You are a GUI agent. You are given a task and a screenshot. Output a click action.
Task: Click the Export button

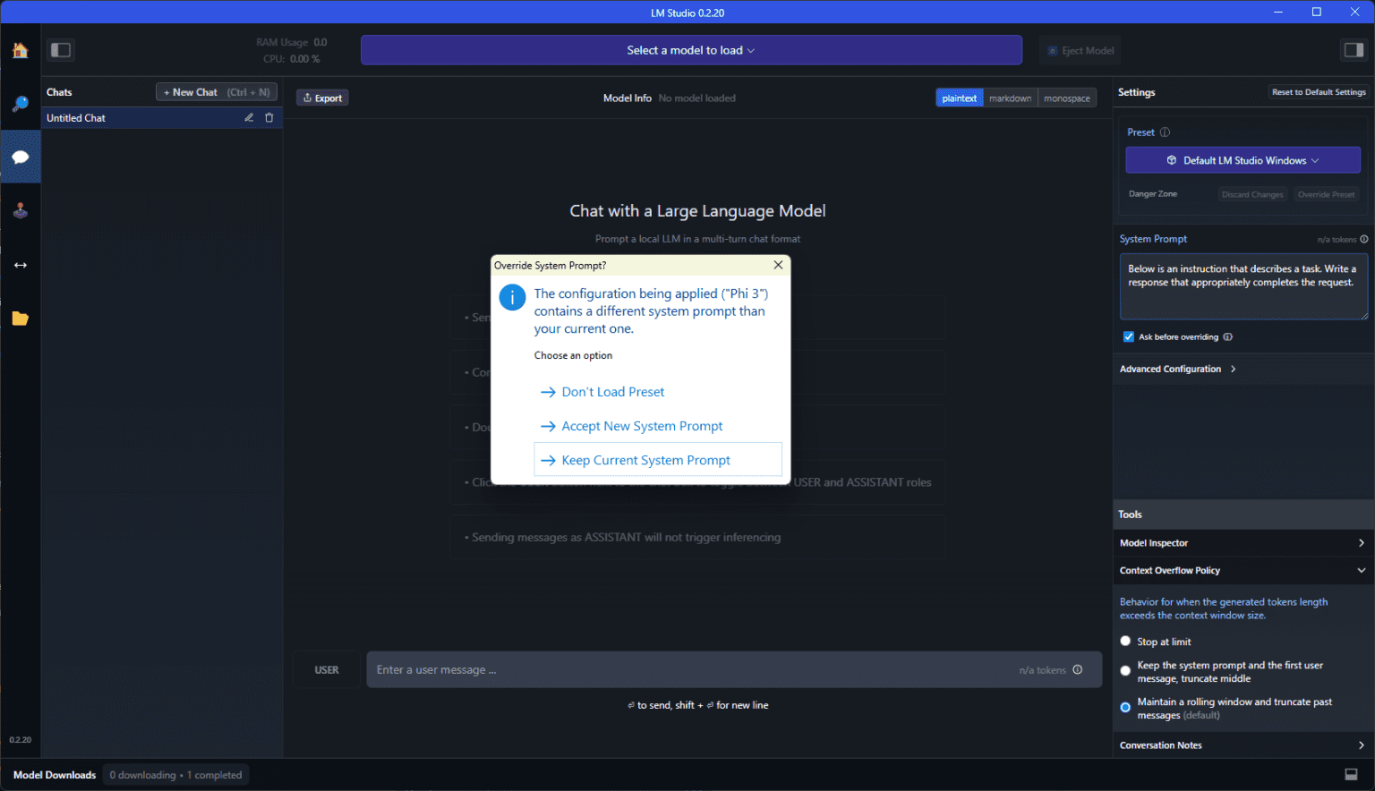[x=322, y=98]
